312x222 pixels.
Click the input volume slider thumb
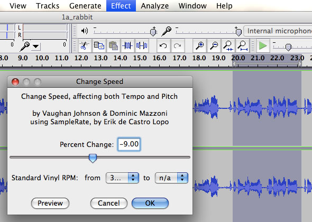(238, 32)
